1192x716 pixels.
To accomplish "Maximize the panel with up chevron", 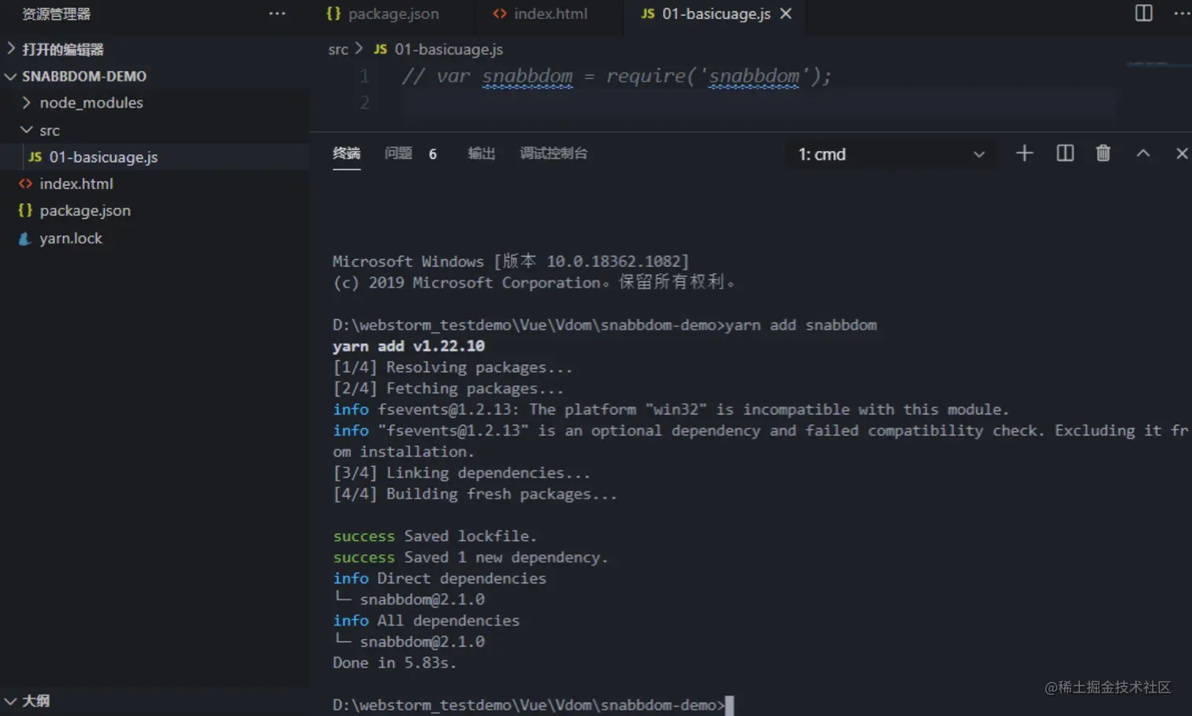I will tap(1142, 154).
